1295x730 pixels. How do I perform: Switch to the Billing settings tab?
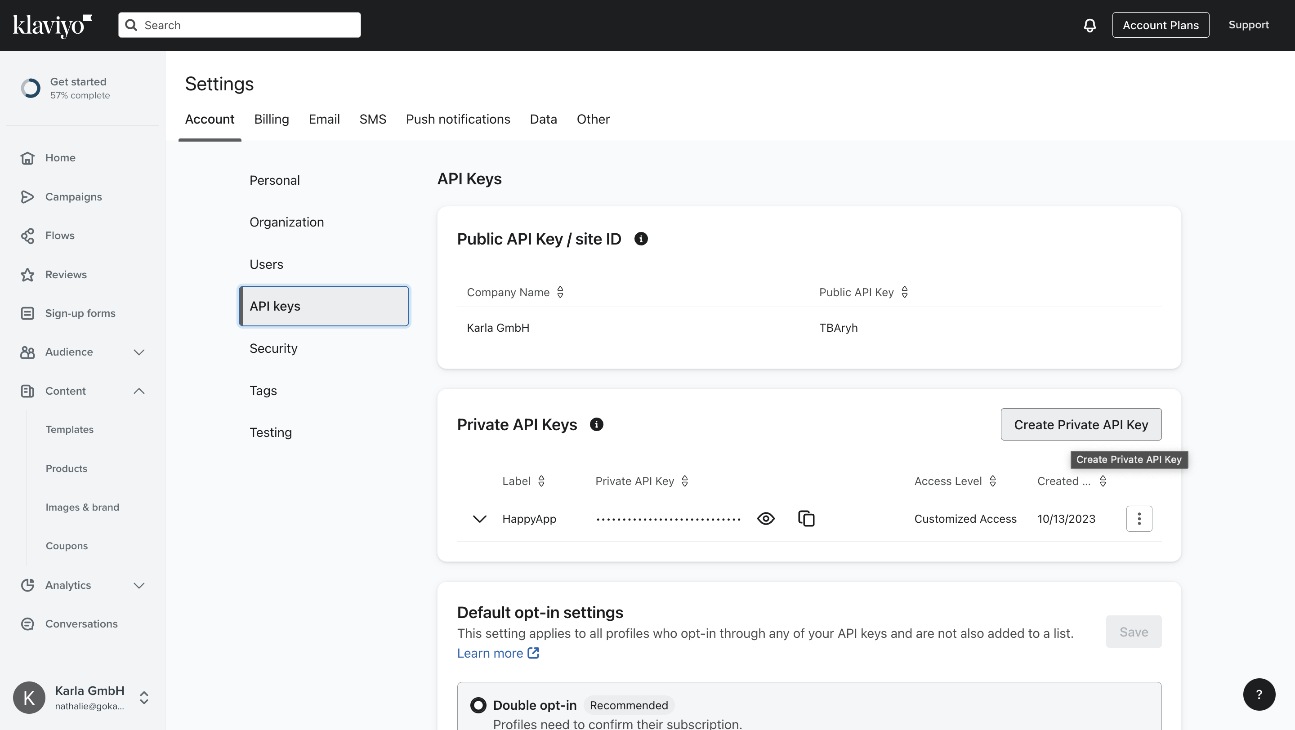tap(272, 119)
